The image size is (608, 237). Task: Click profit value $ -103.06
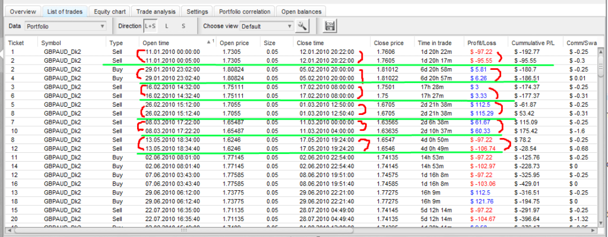point(484,184)
